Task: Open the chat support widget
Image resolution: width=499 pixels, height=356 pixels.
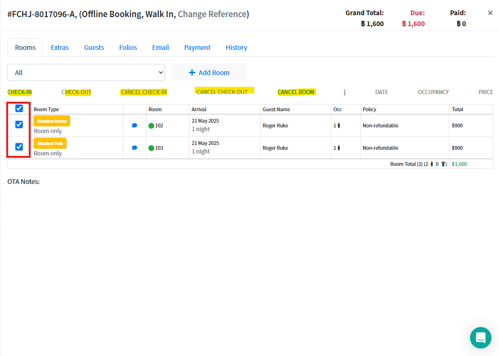Action: 480,337
